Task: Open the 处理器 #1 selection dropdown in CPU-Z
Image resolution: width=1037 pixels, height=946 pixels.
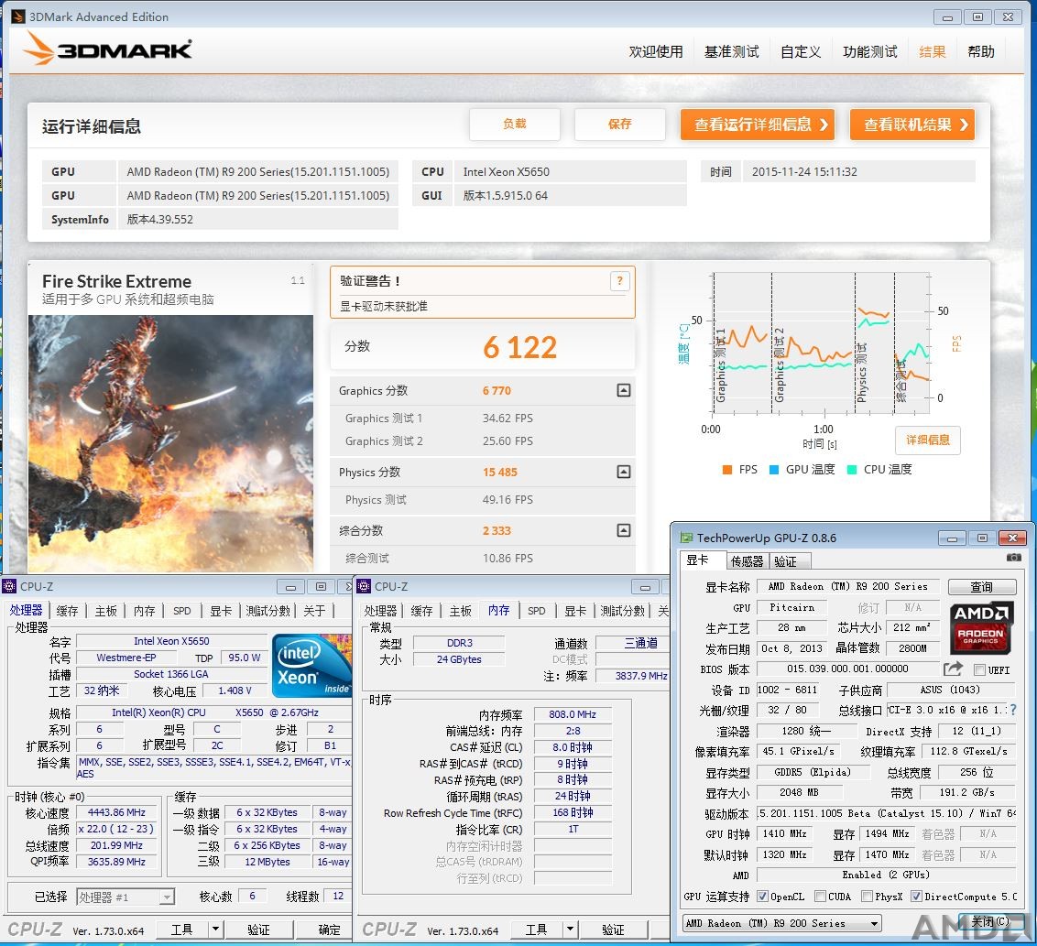Action: (x=126, y=897)
